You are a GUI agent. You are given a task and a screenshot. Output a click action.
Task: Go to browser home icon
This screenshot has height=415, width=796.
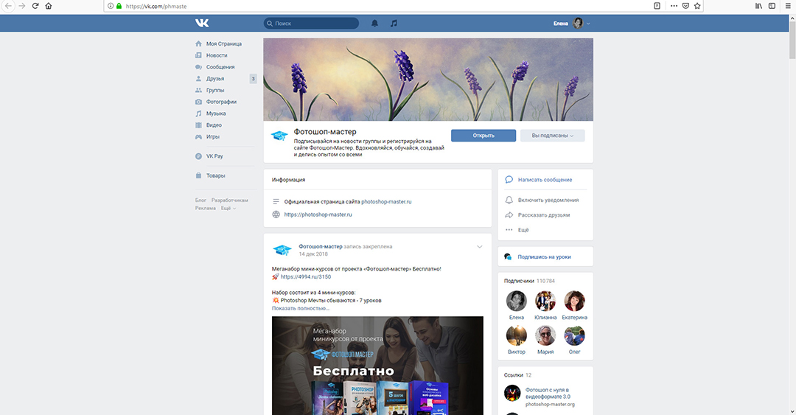(48, 6)
